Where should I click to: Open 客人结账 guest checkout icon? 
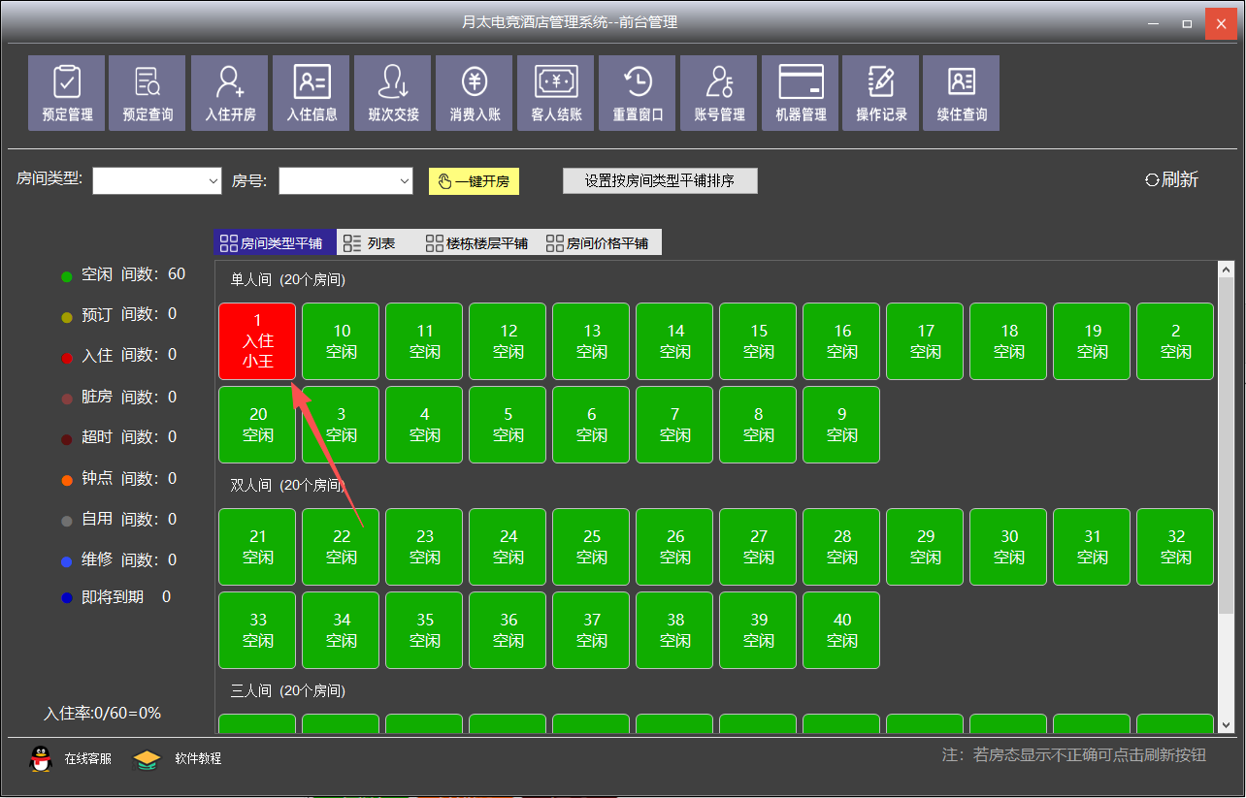click(x=556, y=93)
